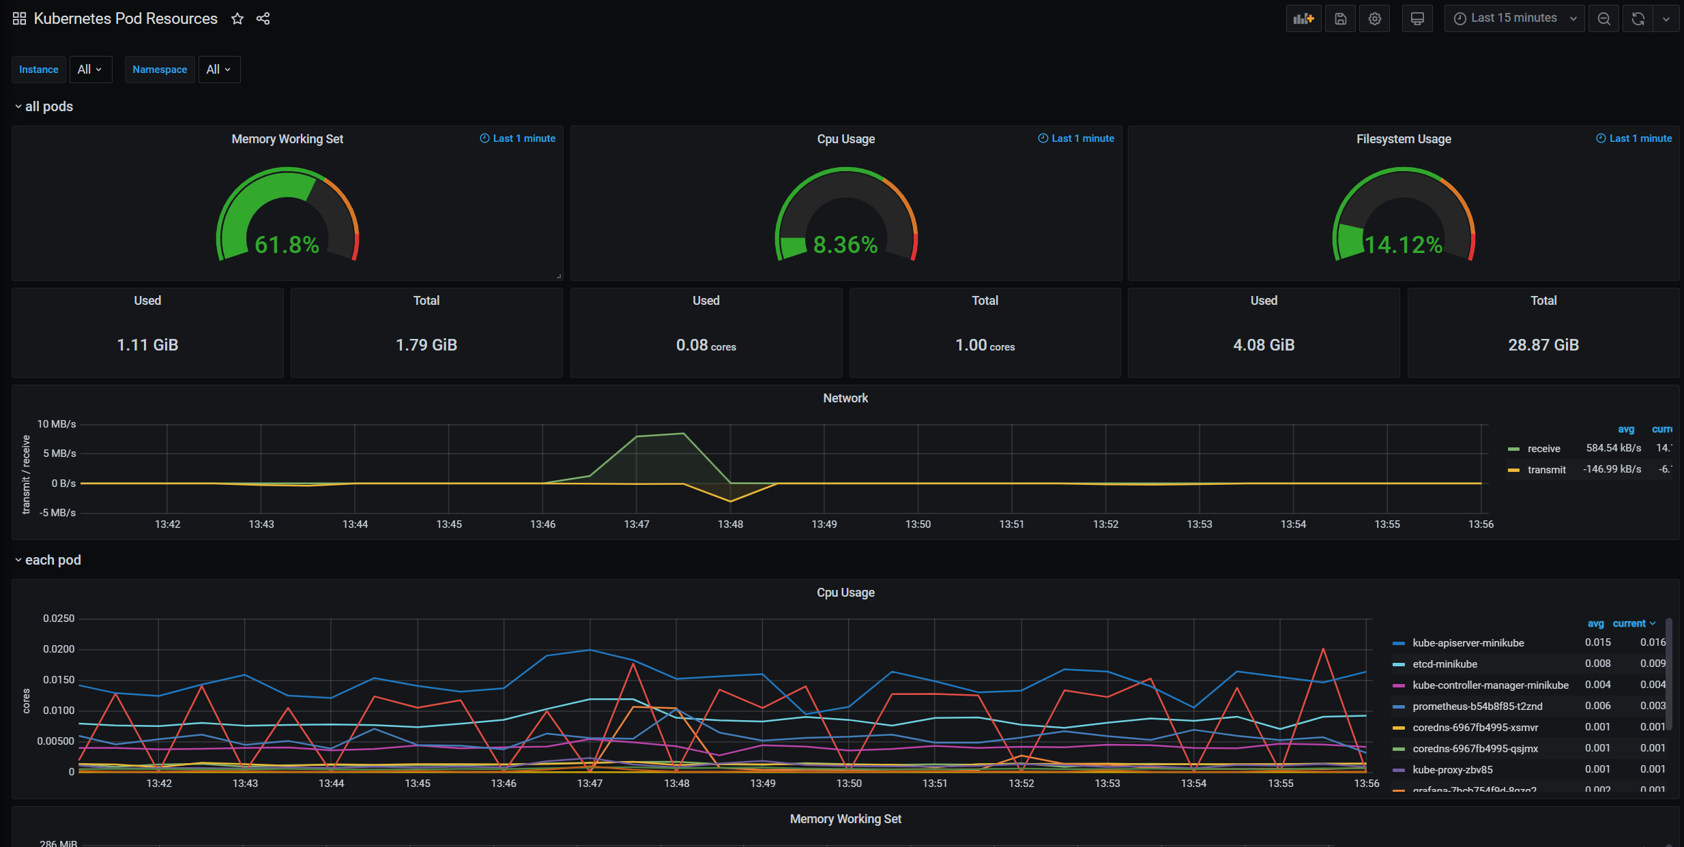This screenshot has width=1684, height=847.
Task: Toggle the transmit series in Network legend
Action: tap(1546, 470)
